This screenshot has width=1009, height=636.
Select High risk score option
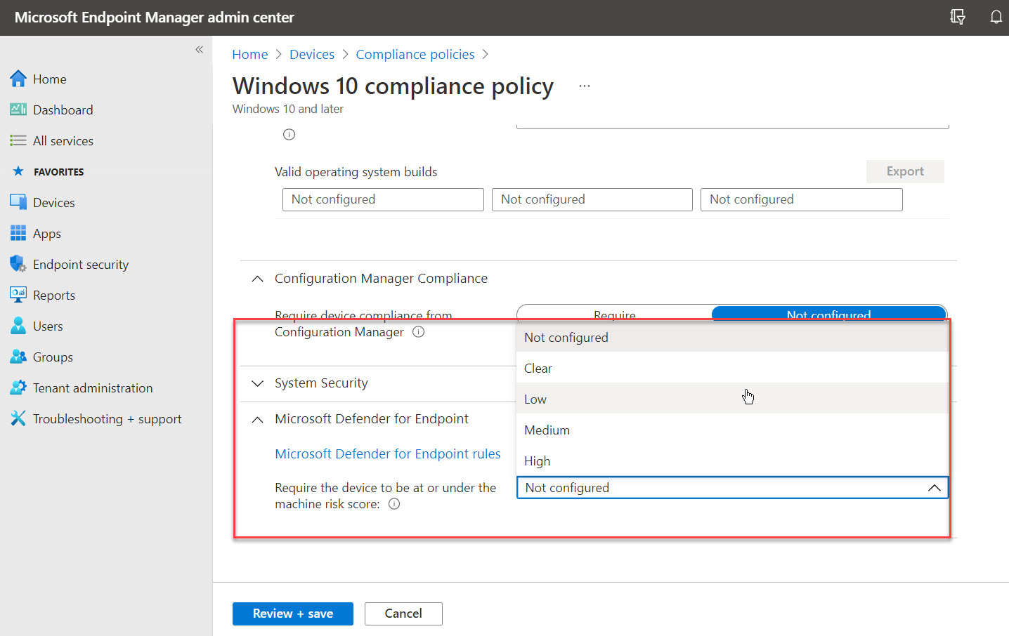tap(732, 461)
